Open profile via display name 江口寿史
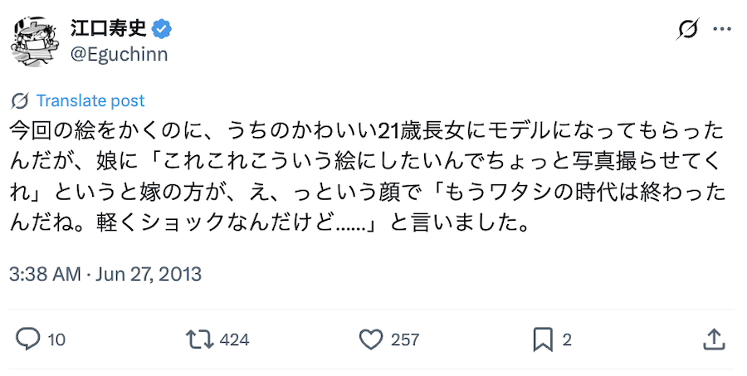The image size is (747, 376). [108, 29]
